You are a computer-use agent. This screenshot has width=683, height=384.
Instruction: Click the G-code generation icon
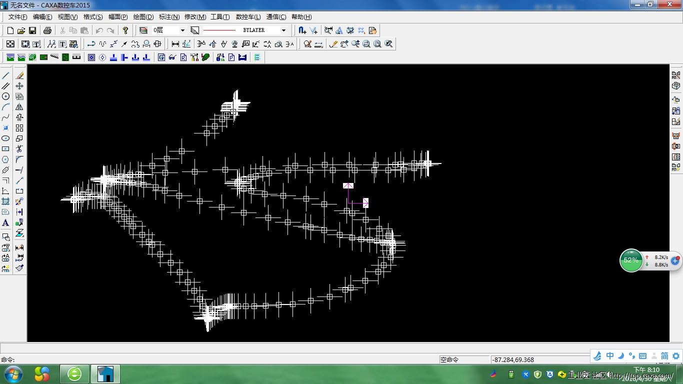pyautogui.click(x=161, y=57)
